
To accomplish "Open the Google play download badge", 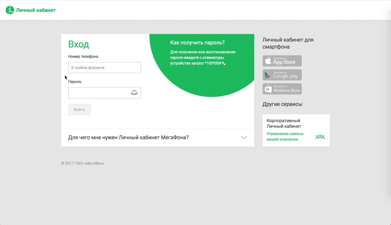I will point(282,75).
